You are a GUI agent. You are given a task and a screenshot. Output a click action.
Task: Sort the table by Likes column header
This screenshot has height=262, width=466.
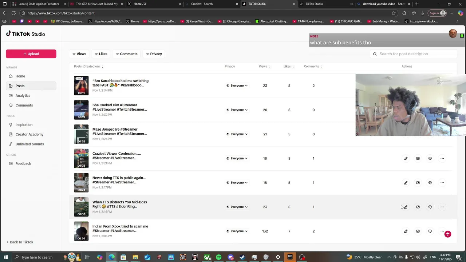[289, 67]
